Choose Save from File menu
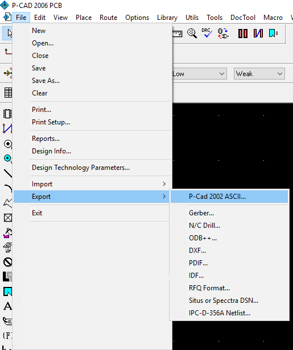This screenshot has width=293, height=350. 92,68
